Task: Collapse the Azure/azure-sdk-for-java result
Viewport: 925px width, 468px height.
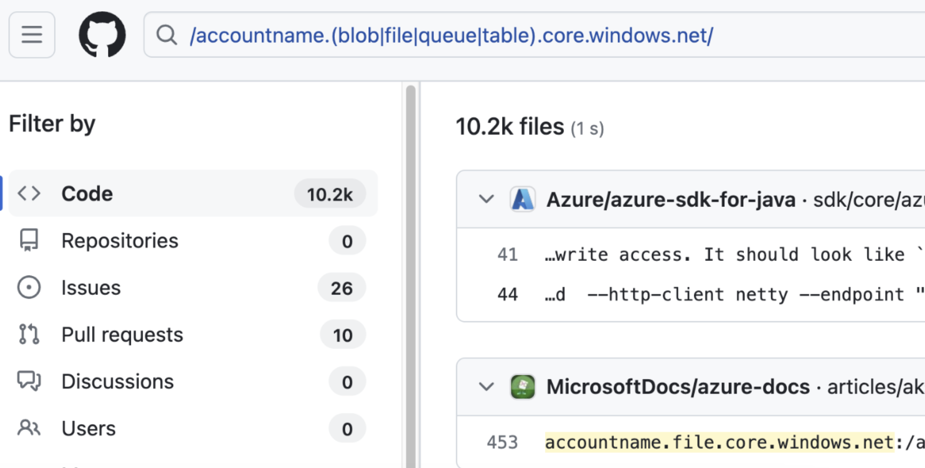Action: click(x=486, y=199)
